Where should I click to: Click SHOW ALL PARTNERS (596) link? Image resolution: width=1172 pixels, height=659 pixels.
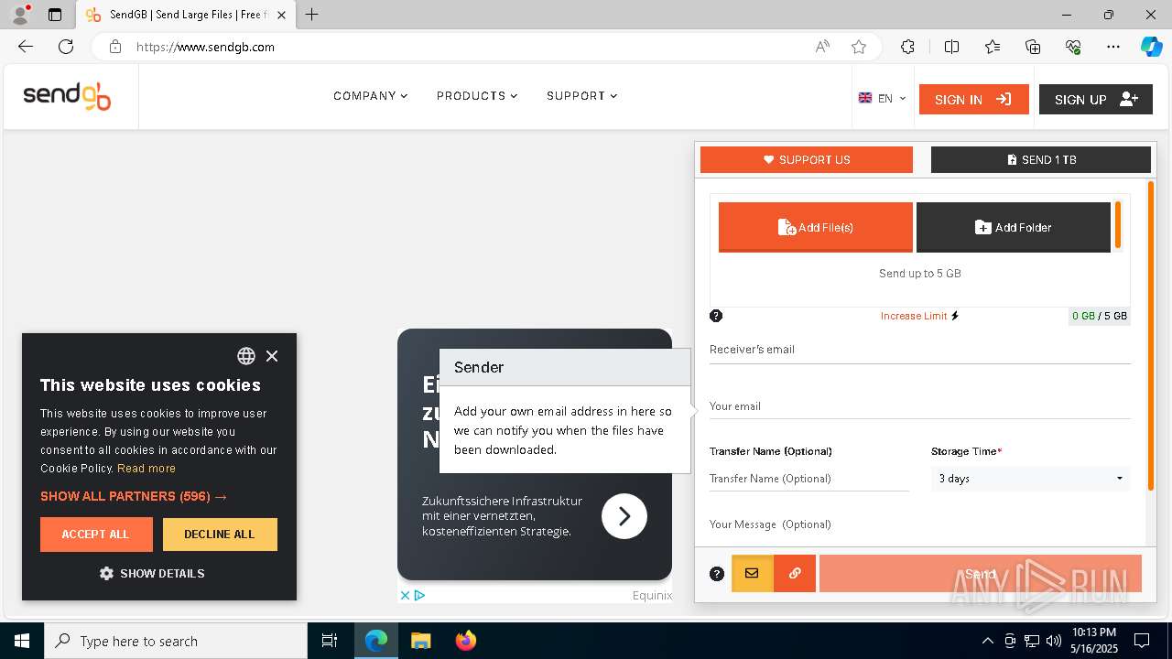point(134,496)
